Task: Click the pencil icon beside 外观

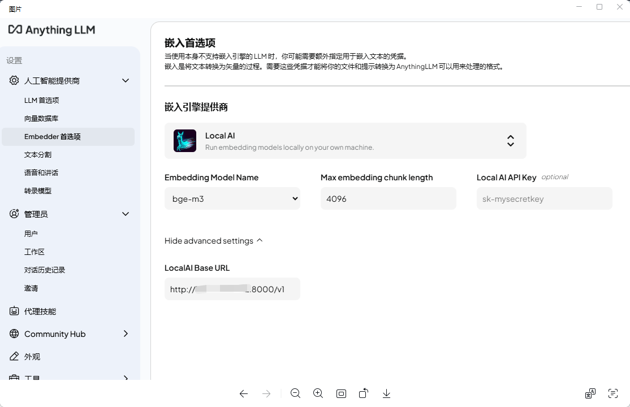Action: point(14,356)
